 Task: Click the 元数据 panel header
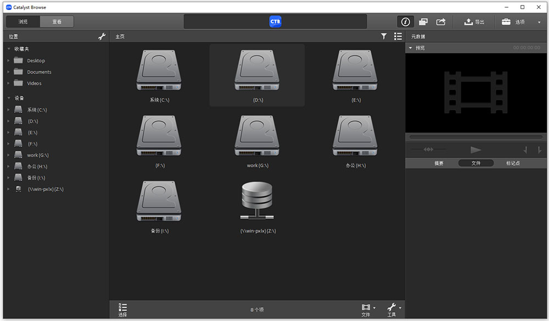pos(418,36)
